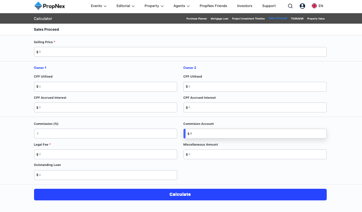362x212 pixels.
Task: Click the Outstanding Loan input field
Action: pos(105,175)
